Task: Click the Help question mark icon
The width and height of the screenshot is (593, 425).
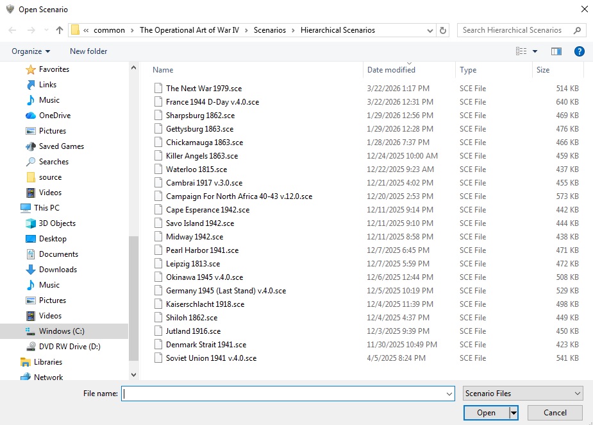Action: pos(580,51)
